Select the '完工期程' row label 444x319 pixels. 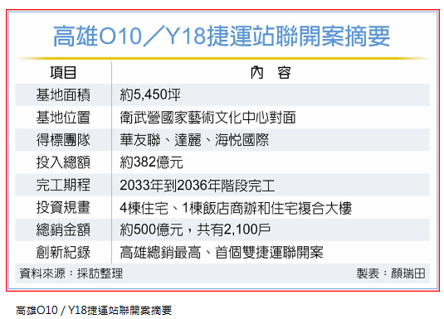click(x=63, y=186)
